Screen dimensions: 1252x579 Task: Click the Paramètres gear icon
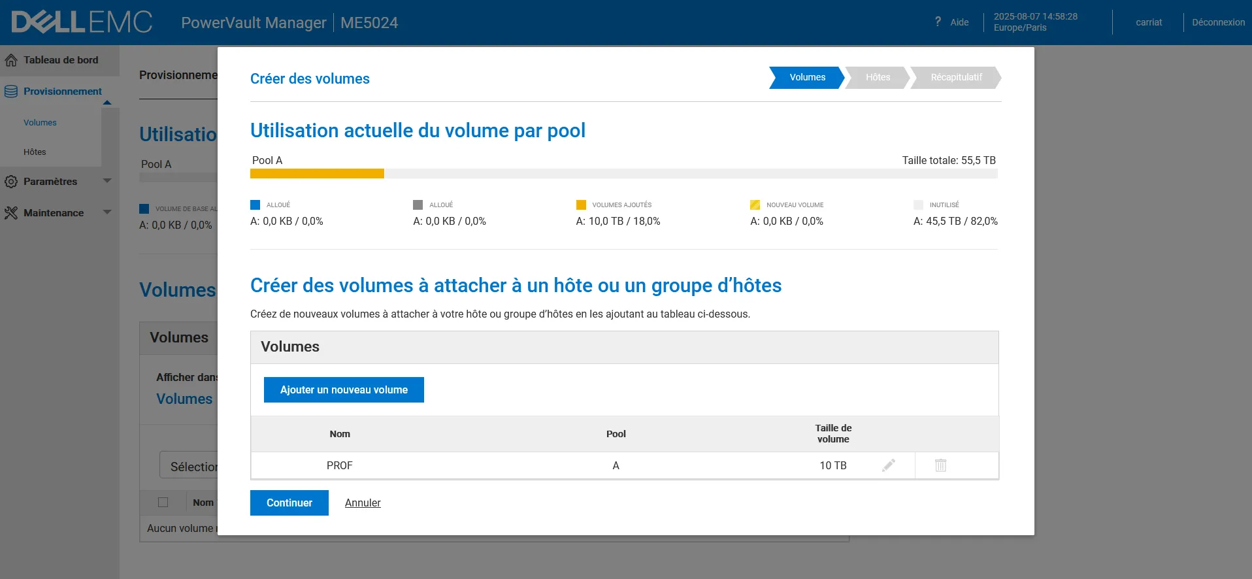[x=11, y=182]
